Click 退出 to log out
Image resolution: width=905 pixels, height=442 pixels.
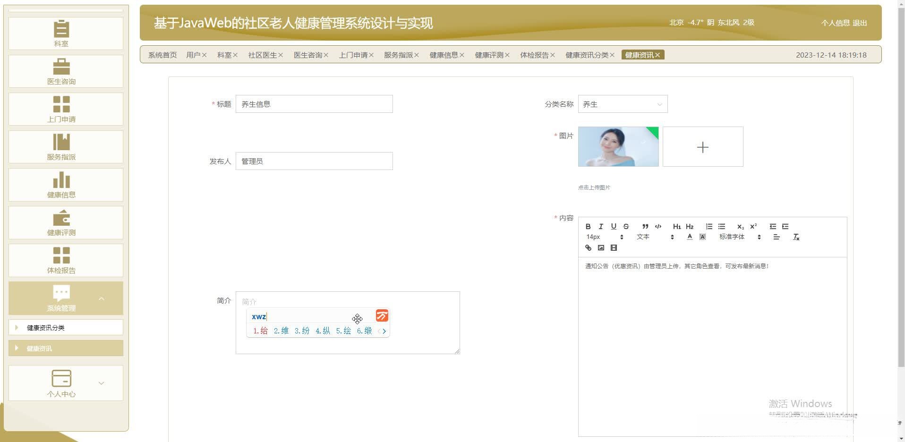pyautogui.click(x=860, y=23)
